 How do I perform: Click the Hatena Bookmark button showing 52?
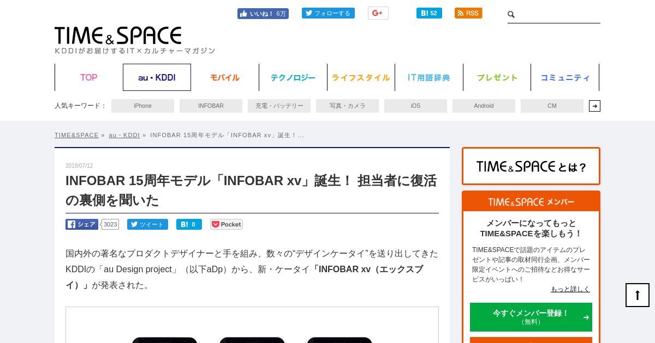pos(429,13)
